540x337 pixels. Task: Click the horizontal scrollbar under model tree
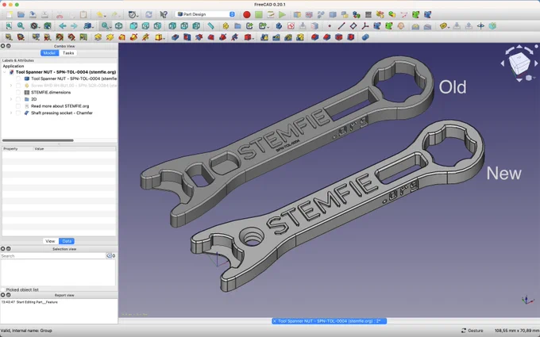pos(38,140)
